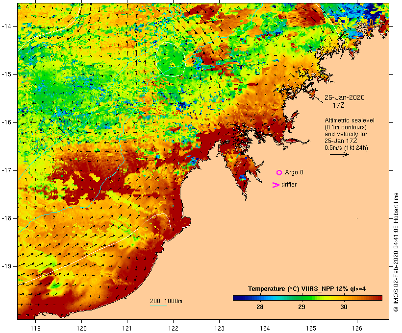Click the longitude label 119
The width and height of the screenshot is (402, 333).
35,328
